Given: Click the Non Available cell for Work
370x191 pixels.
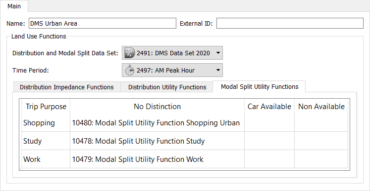Looking at the screenshot, I should point(321,159).
